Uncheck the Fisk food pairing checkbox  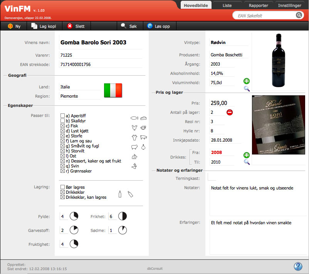pos(62,126)
